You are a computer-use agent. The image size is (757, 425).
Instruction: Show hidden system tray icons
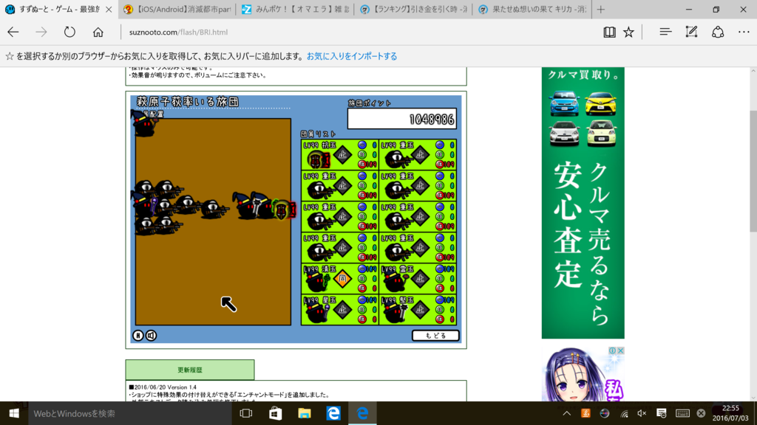coord(567,413)
